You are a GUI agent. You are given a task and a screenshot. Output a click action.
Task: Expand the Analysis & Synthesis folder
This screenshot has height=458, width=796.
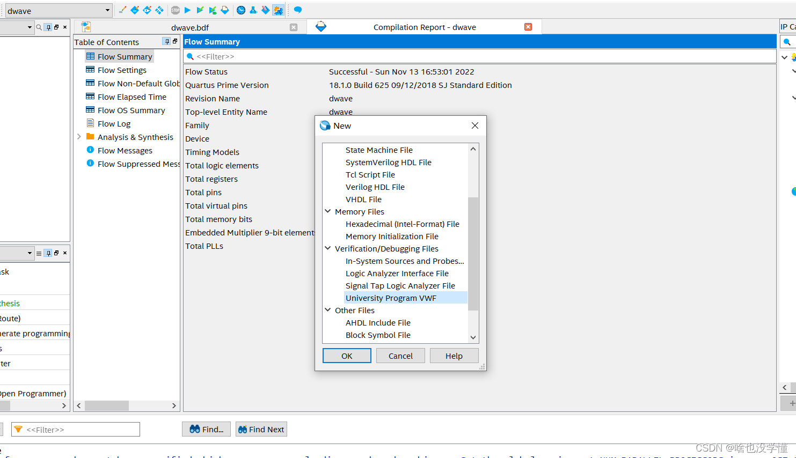[x=79, y=137]
